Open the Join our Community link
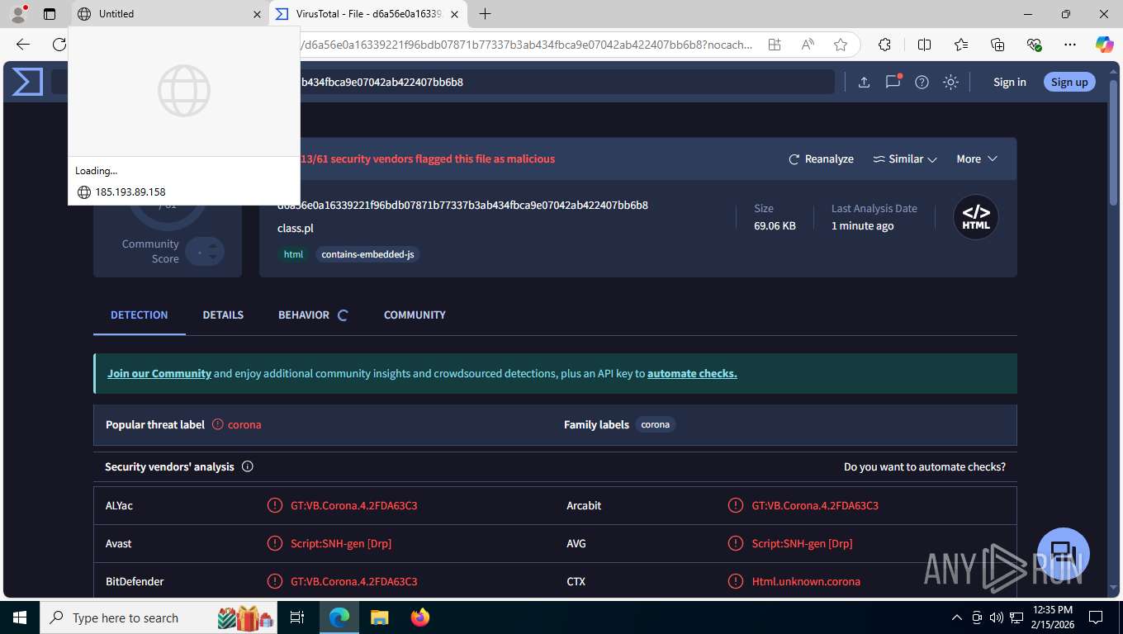The image size is (1123, 634). 159,373
